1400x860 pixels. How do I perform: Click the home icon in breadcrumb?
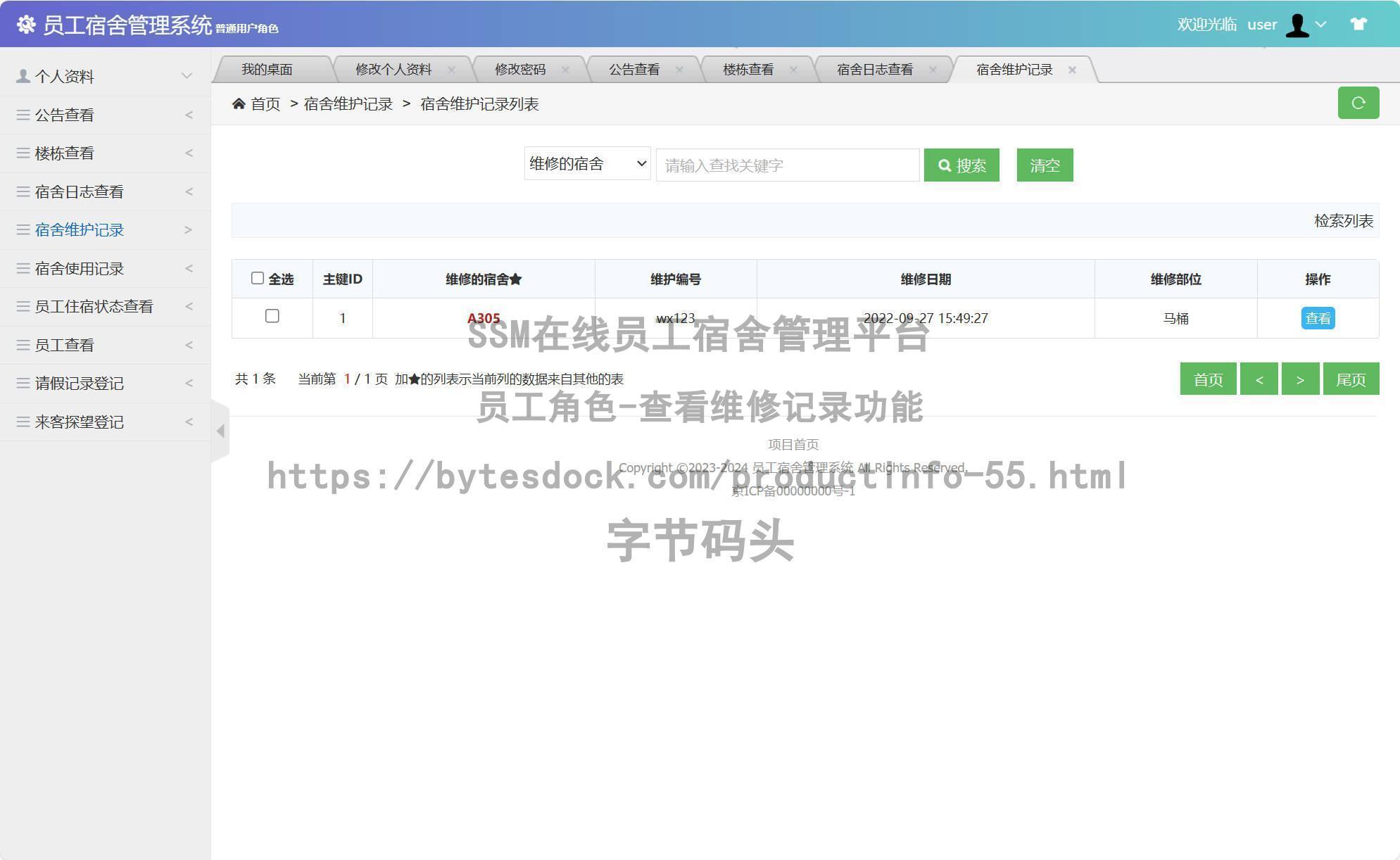[239, 104]
